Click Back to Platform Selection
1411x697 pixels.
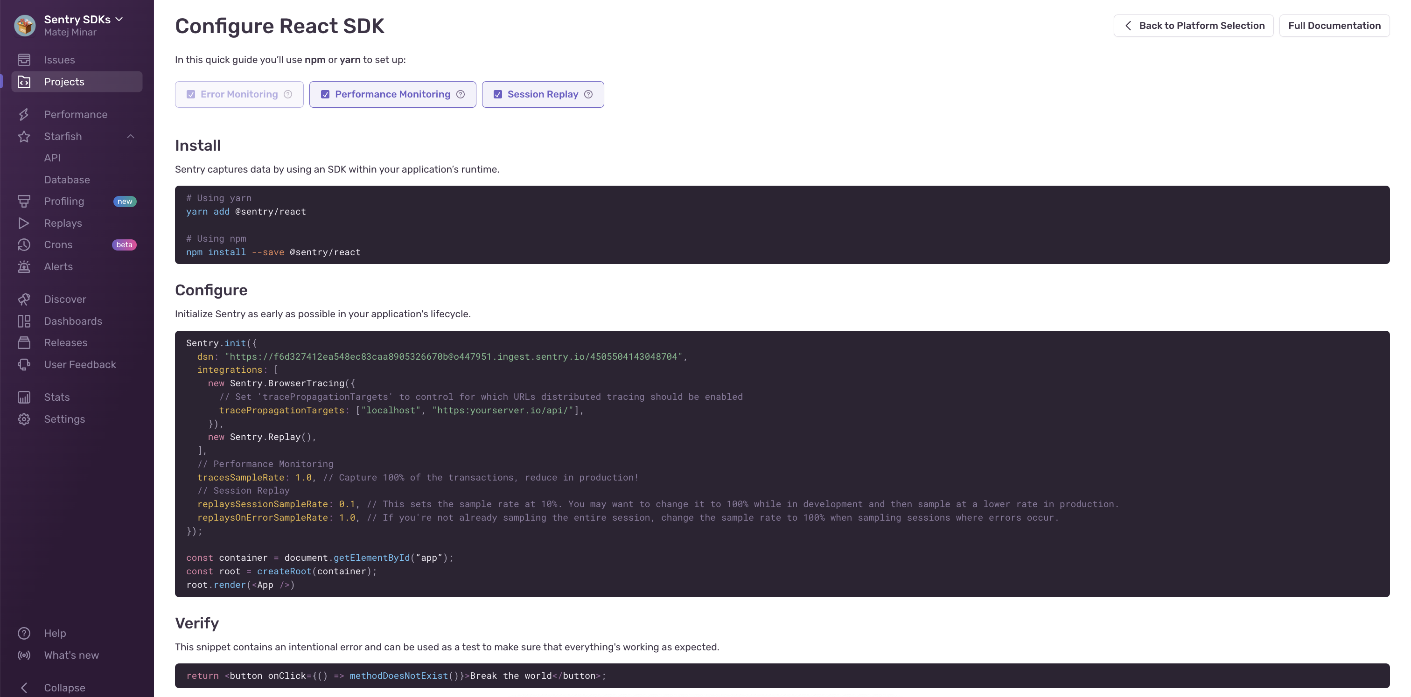pyautogui.click(x=1194, y=25)
